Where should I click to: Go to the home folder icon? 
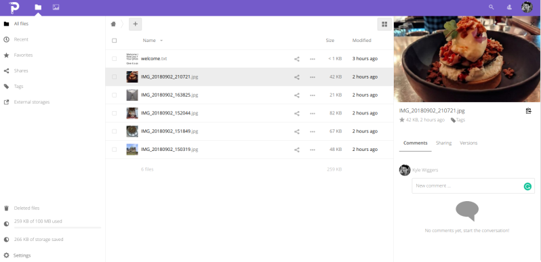coord(113,24)
